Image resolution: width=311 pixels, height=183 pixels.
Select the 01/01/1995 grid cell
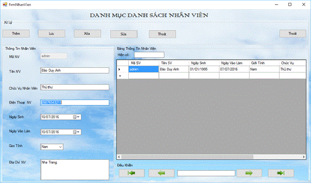click(x=204, y=69)
